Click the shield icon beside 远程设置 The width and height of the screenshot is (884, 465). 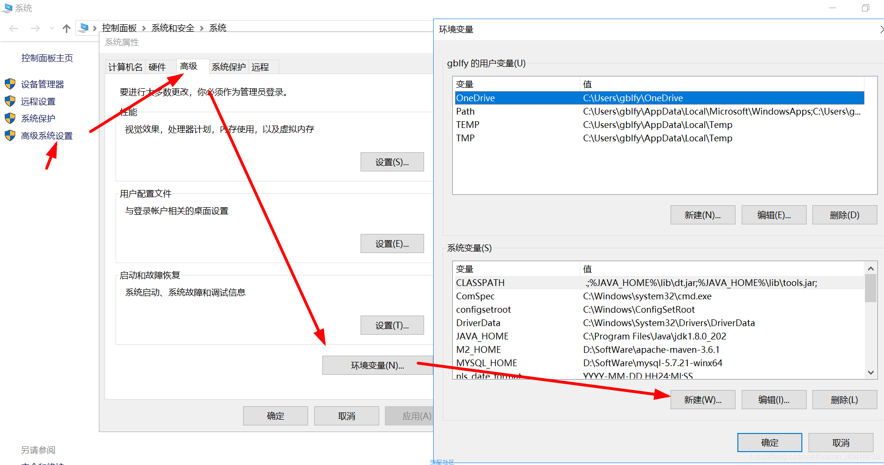(10, 101)
